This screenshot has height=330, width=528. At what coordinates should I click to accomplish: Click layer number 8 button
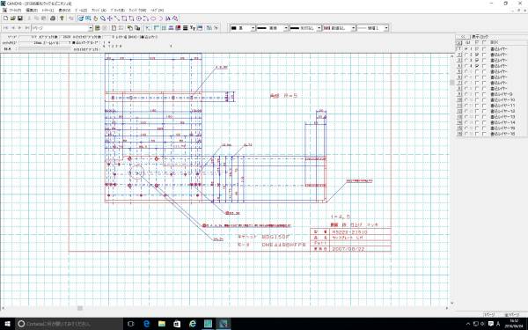459,89
